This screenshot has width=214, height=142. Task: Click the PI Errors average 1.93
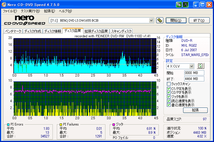[46, 129]
